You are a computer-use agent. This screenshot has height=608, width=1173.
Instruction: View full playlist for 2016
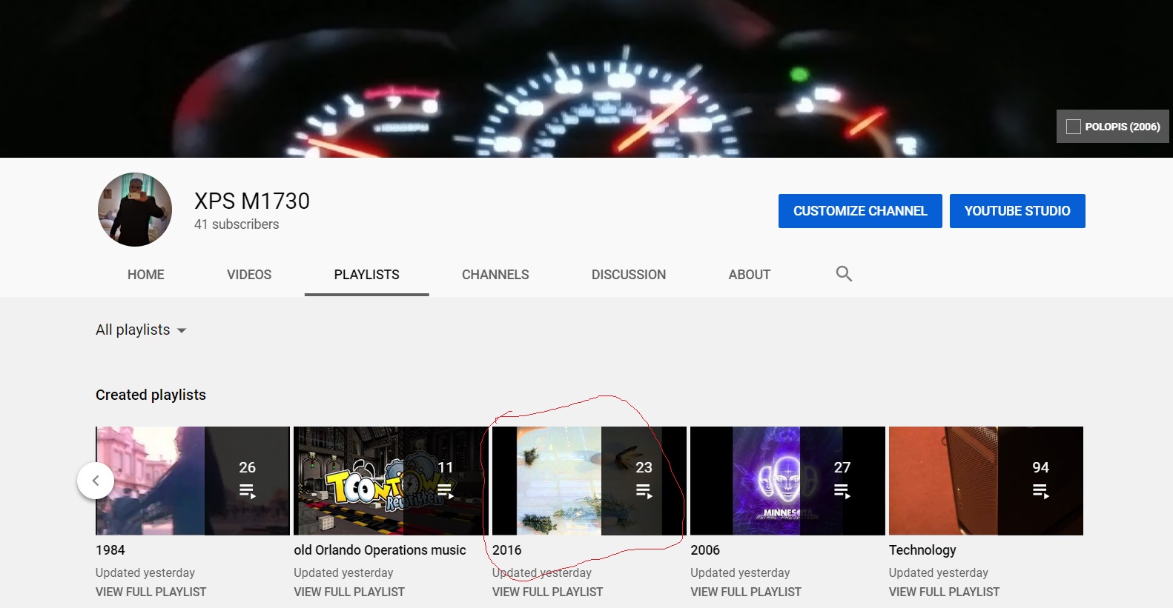coord(548,592)
